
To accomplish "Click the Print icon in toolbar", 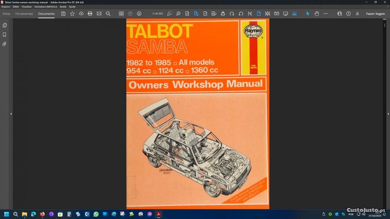I will pos(90,14).
